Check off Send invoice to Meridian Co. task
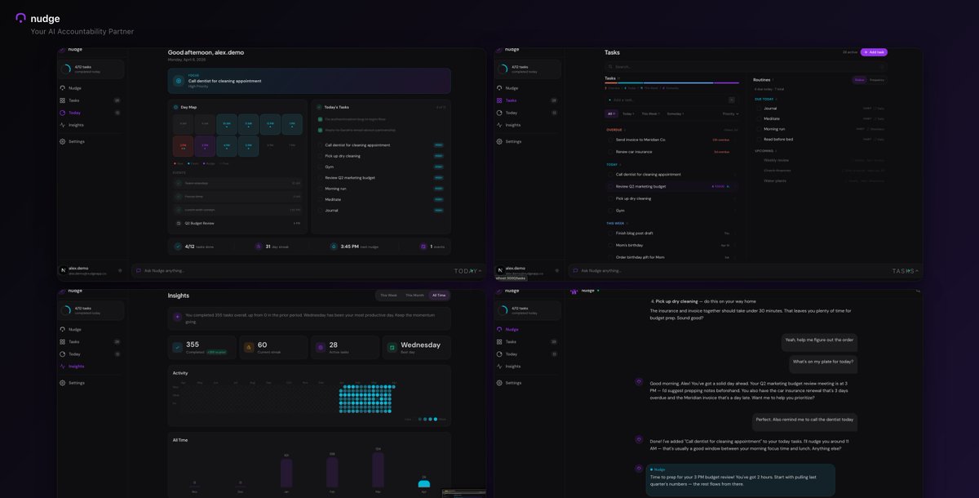Screen dimensions: 979x498 (x=611, y=140)
